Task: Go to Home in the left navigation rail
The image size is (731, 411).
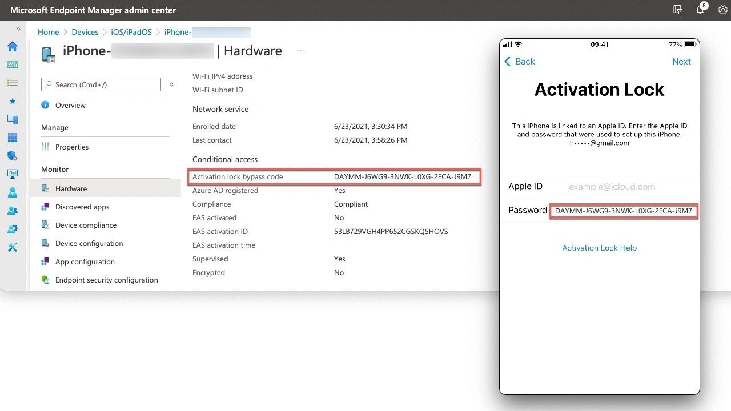Action: coord(12,47)
